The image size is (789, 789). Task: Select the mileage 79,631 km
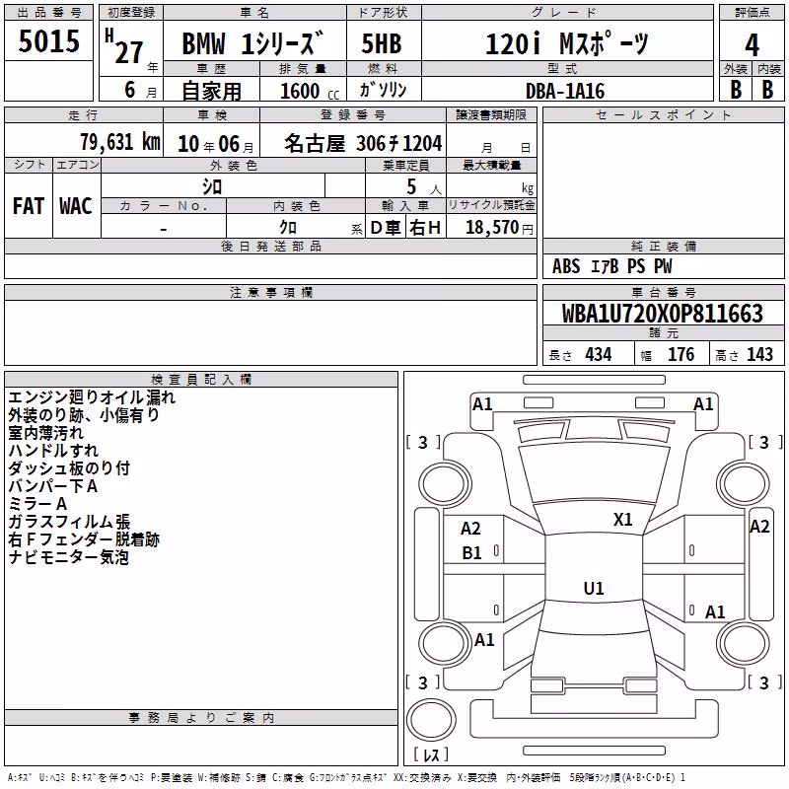120,142
